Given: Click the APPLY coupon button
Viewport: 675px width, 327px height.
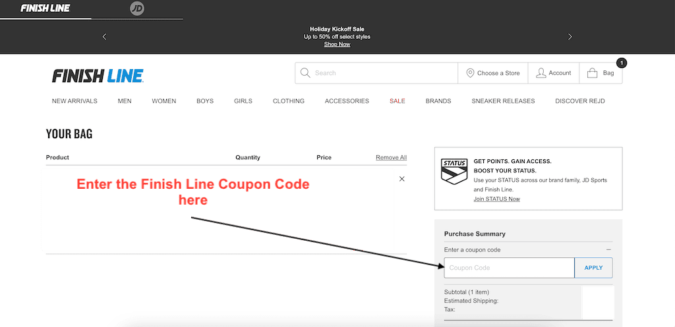Looking at the screenshot, I should click(593, 268).
